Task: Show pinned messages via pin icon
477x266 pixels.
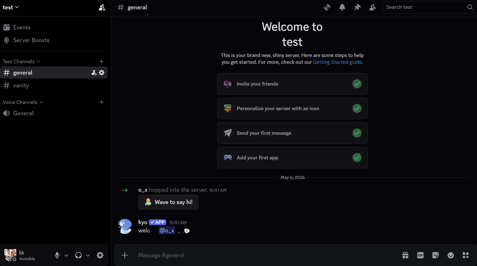Action: coord(357,7)
